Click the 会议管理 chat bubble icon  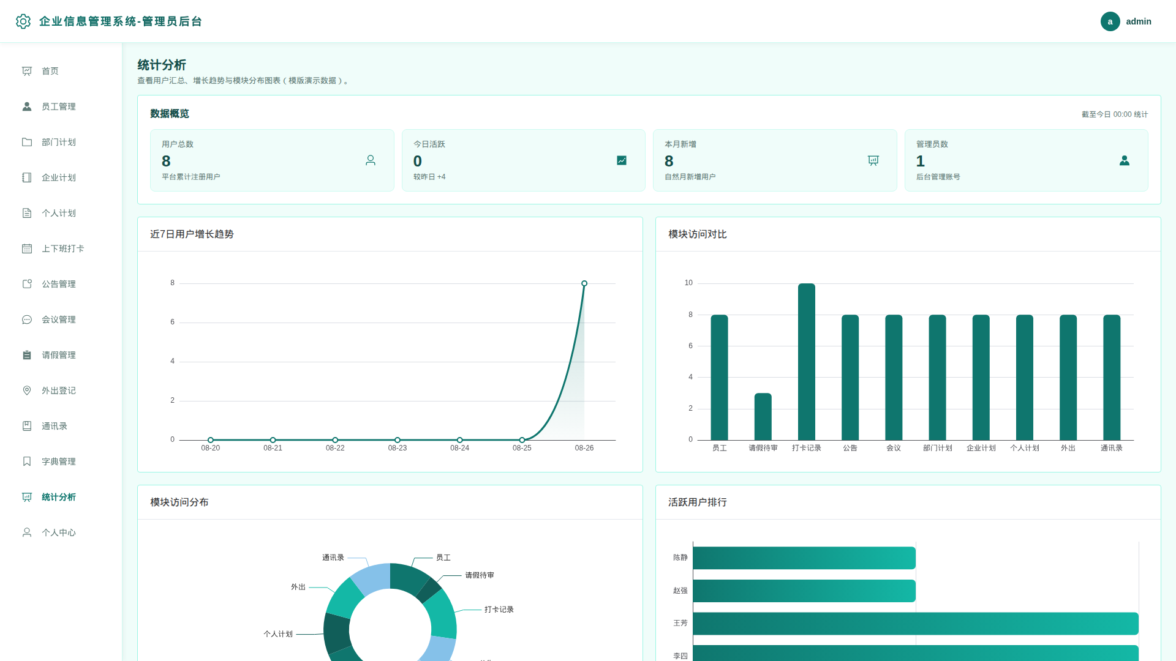coord(27,319)
